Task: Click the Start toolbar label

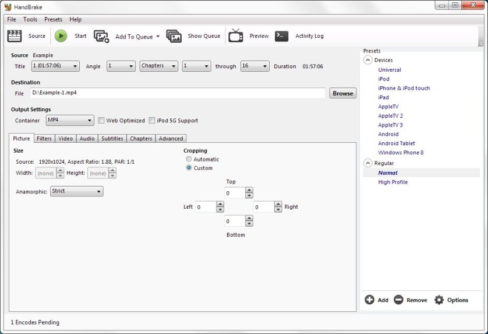Action: tap(80, 36)
